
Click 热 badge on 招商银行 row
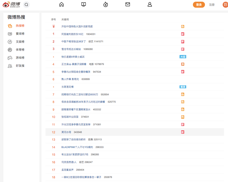point(183,94)
